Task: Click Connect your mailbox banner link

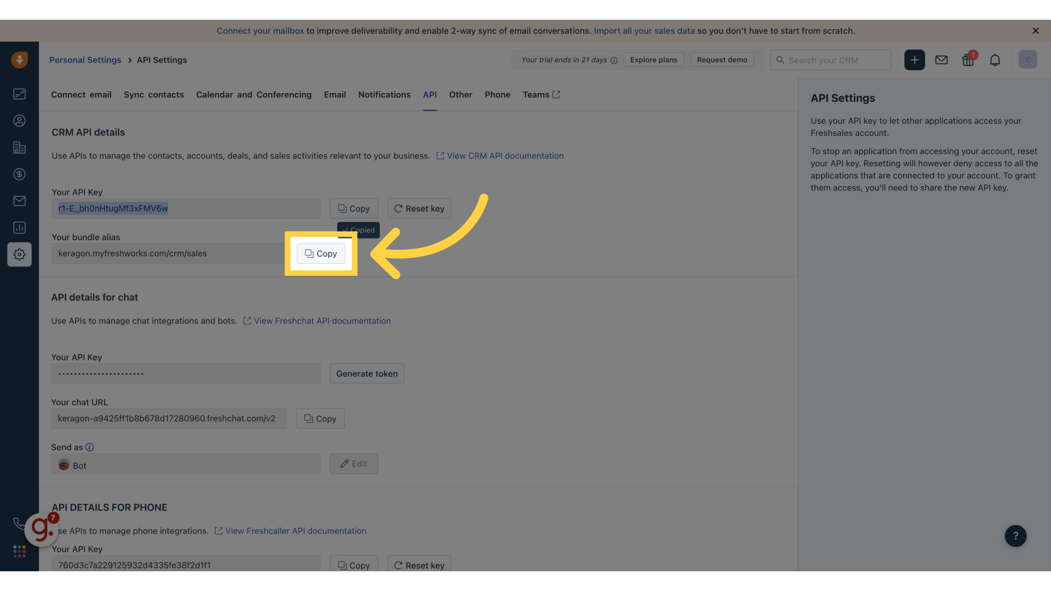Action: click(260, 31)
